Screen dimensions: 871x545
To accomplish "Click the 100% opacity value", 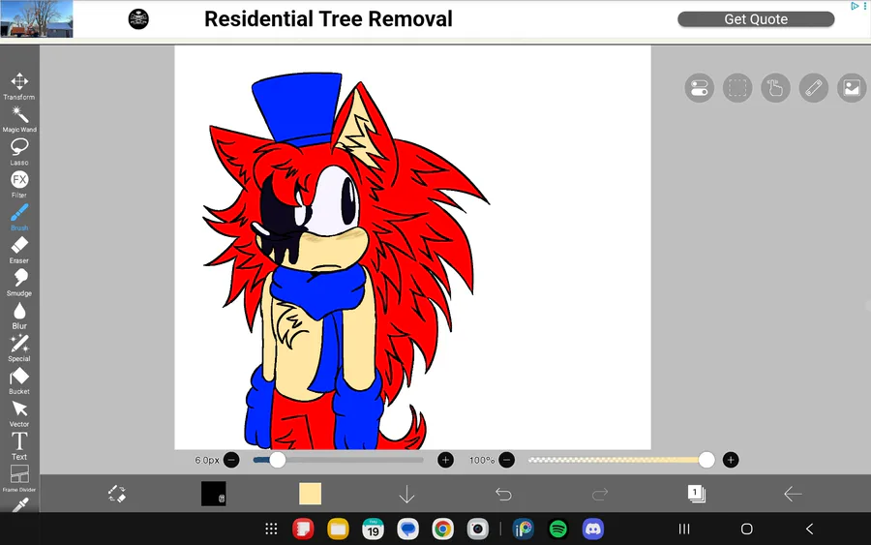I will click(482, 460).
